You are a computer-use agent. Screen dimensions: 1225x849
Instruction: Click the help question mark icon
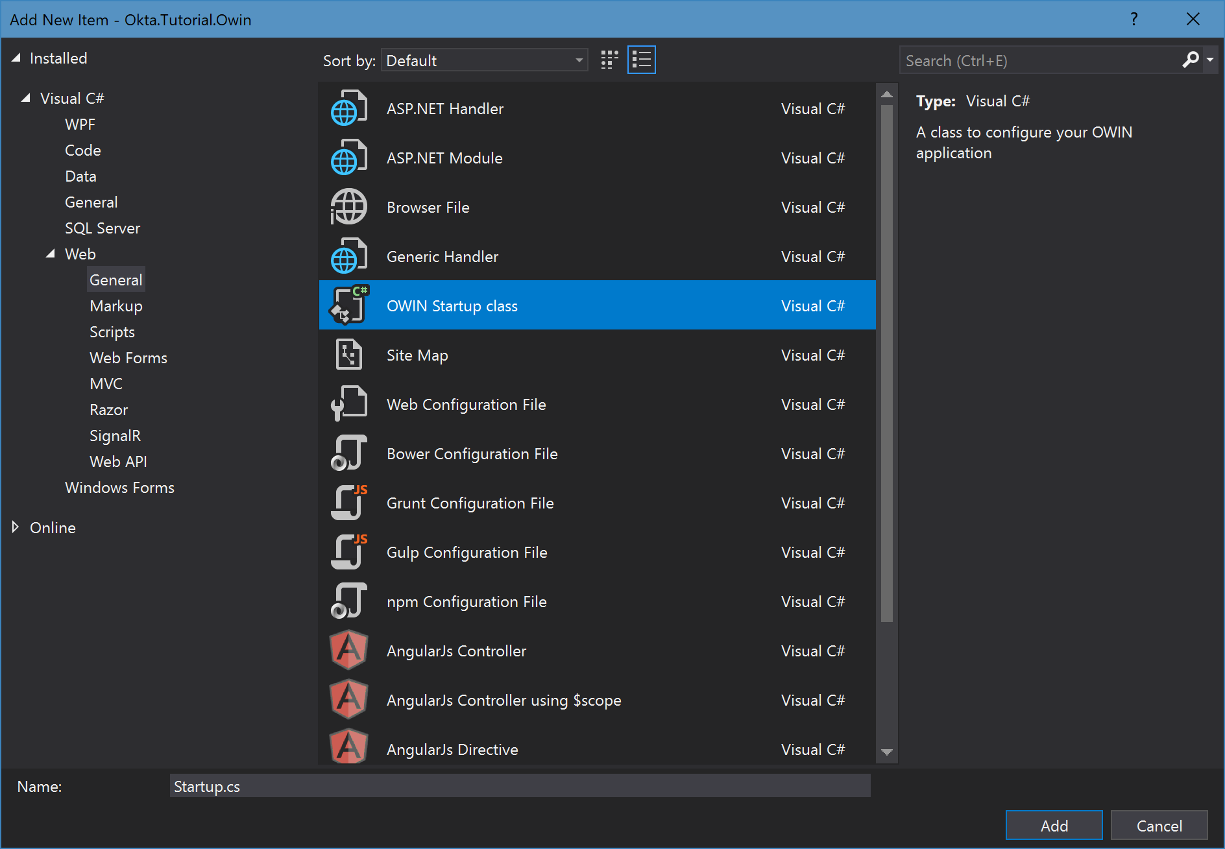coord(1134,19)
